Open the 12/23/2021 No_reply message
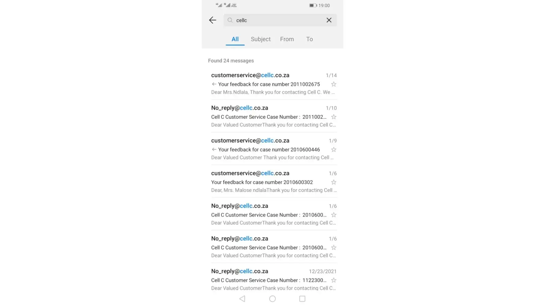 pos(274,279)
